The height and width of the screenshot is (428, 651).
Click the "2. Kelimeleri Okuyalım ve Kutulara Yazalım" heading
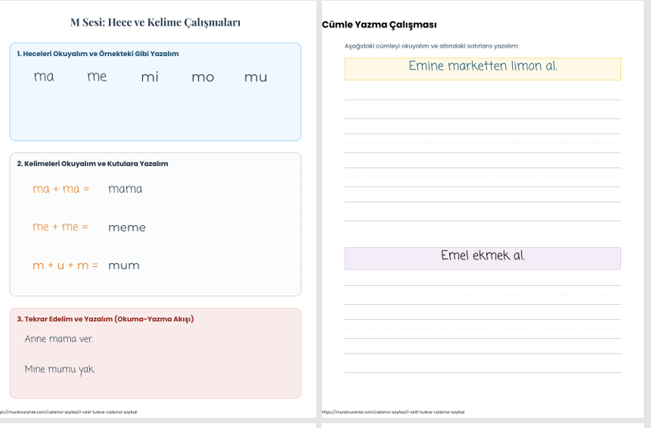click(x=92, y=163)
